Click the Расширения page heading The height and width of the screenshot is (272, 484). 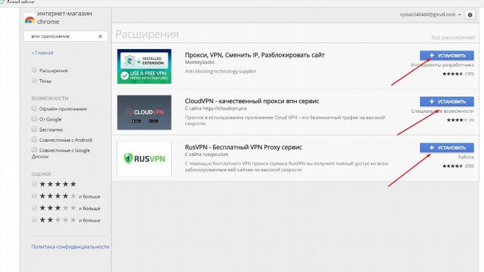147,34
